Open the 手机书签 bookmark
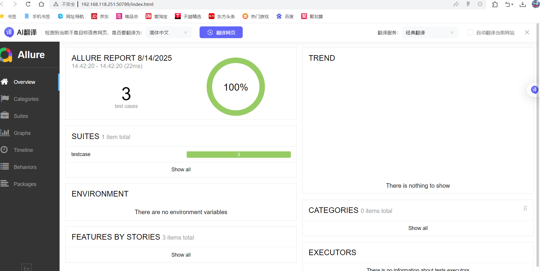The height and width of the screenshot is (271, 540). 37,16
